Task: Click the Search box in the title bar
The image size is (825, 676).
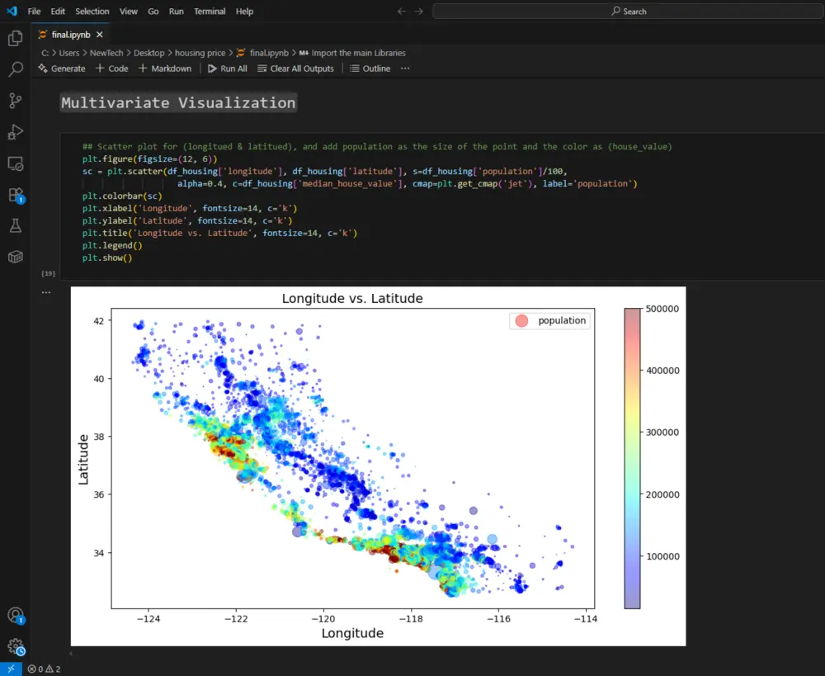Action: [x=629, y=11]
